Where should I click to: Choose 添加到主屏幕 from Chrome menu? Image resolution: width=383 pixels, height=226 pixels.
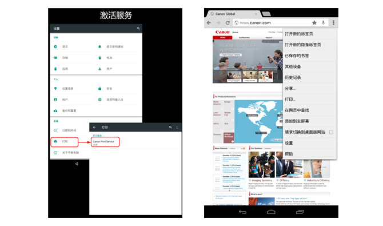309,121
